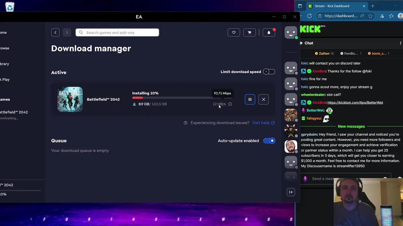Activate Read aloud icon in address bar
Viewport: 403px width, 226px height.
362,16
